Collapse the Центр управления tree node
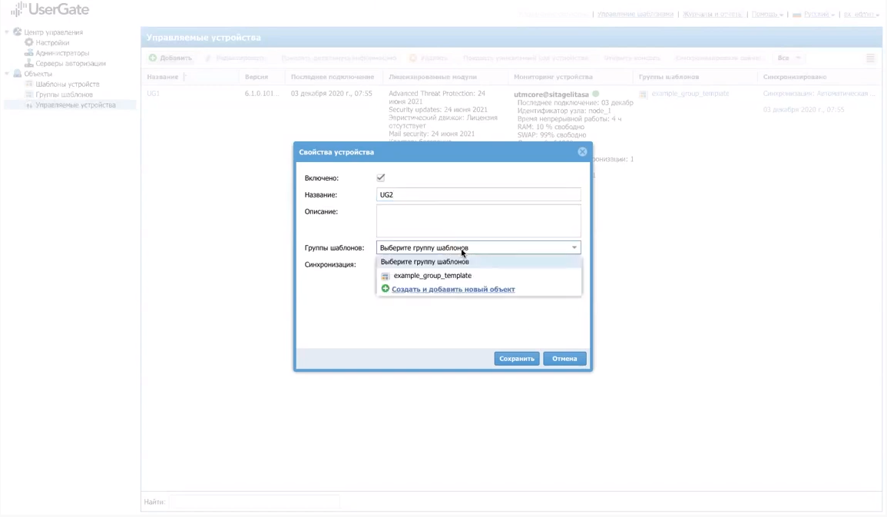This screenshot has height=517, width=887. 8,32
